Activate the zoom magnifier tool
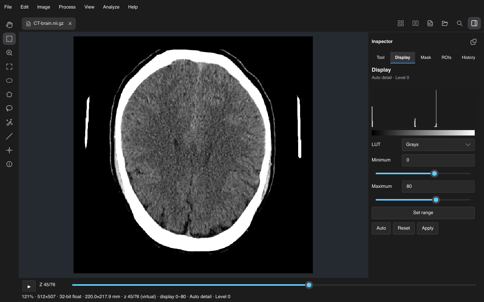Viewport: 484px width, 302px height. 9,53
